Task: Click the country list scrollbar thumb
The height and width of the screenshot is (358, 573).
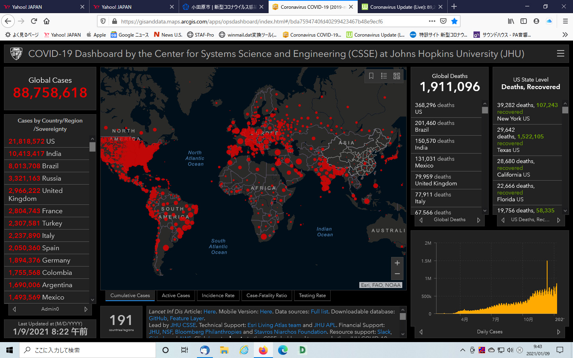Action: point(92,147)
